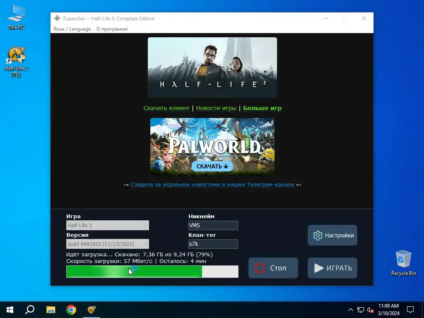Open Google Chrome from the taskbar
The height and width of the screenshot is (318, 424).
[71, 310]
